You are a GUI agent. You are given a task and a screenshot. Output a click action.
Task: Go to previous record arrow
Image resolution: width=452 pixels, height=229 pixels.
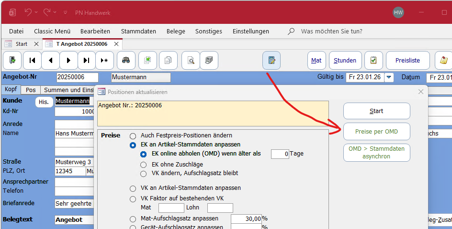point(50,61)
